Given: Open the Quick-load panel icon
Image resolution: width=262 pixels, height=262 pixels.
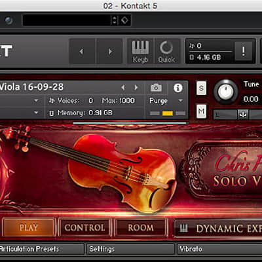Looking at the screenshot, I should [166, 52].
